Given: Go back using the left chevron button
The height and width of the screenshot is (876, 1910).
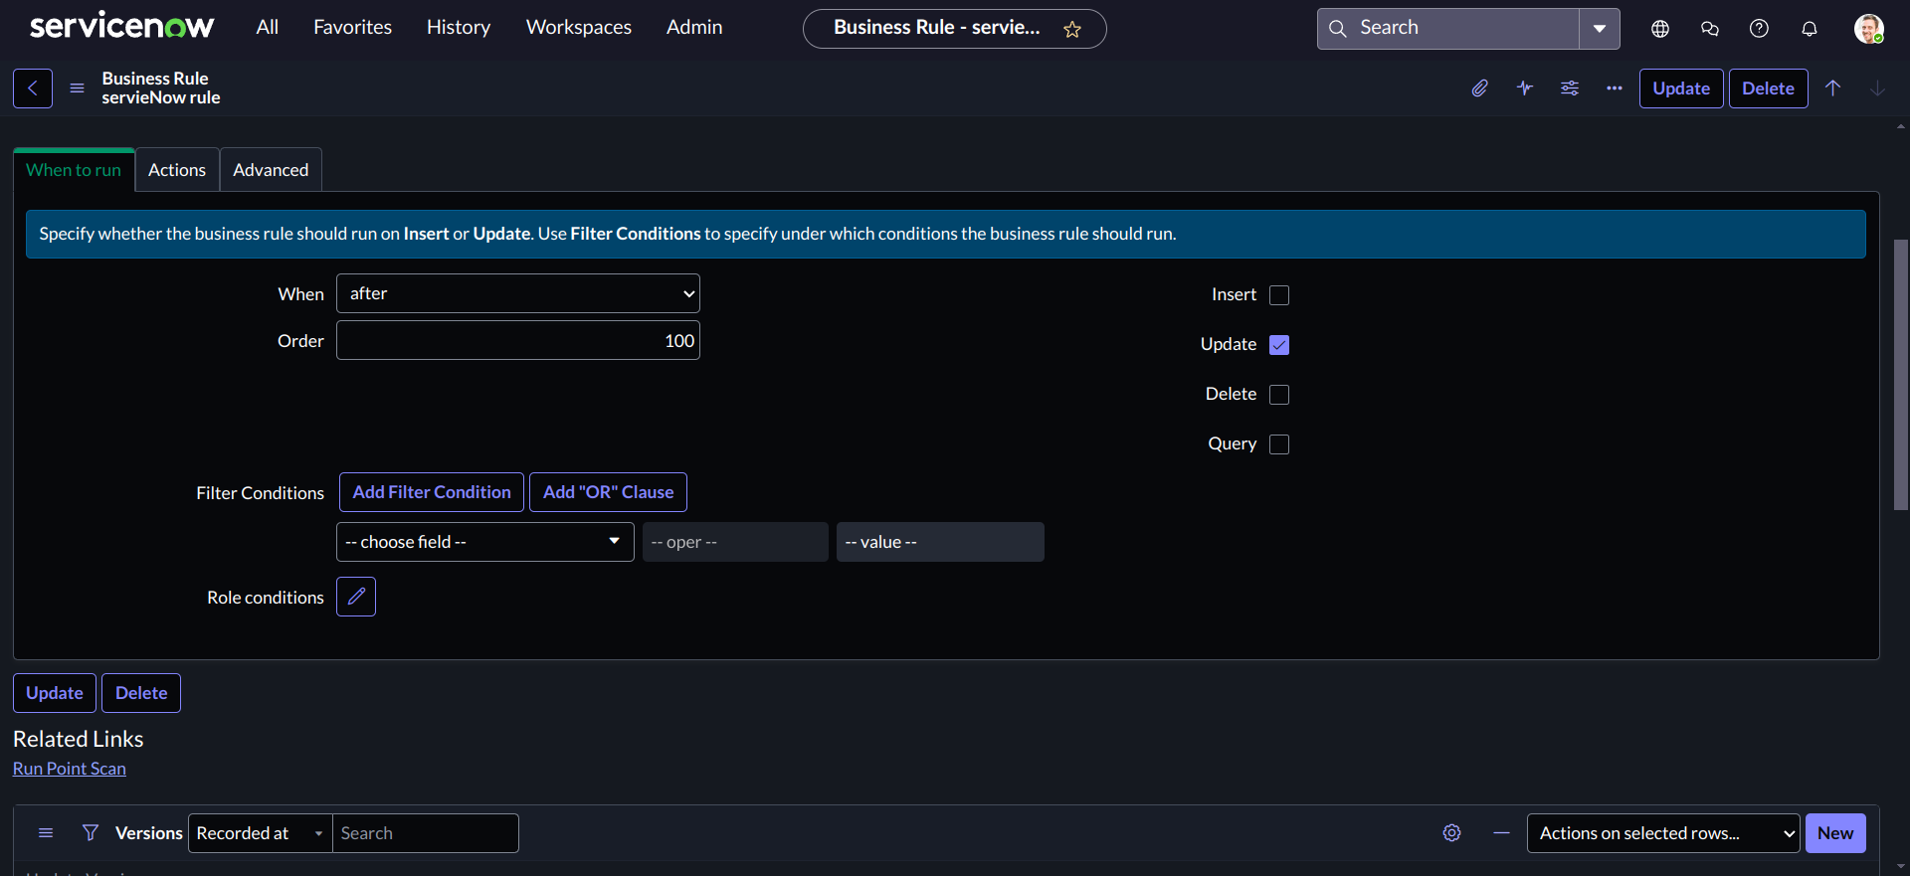Looking at the screenshot, I should 33,88.
